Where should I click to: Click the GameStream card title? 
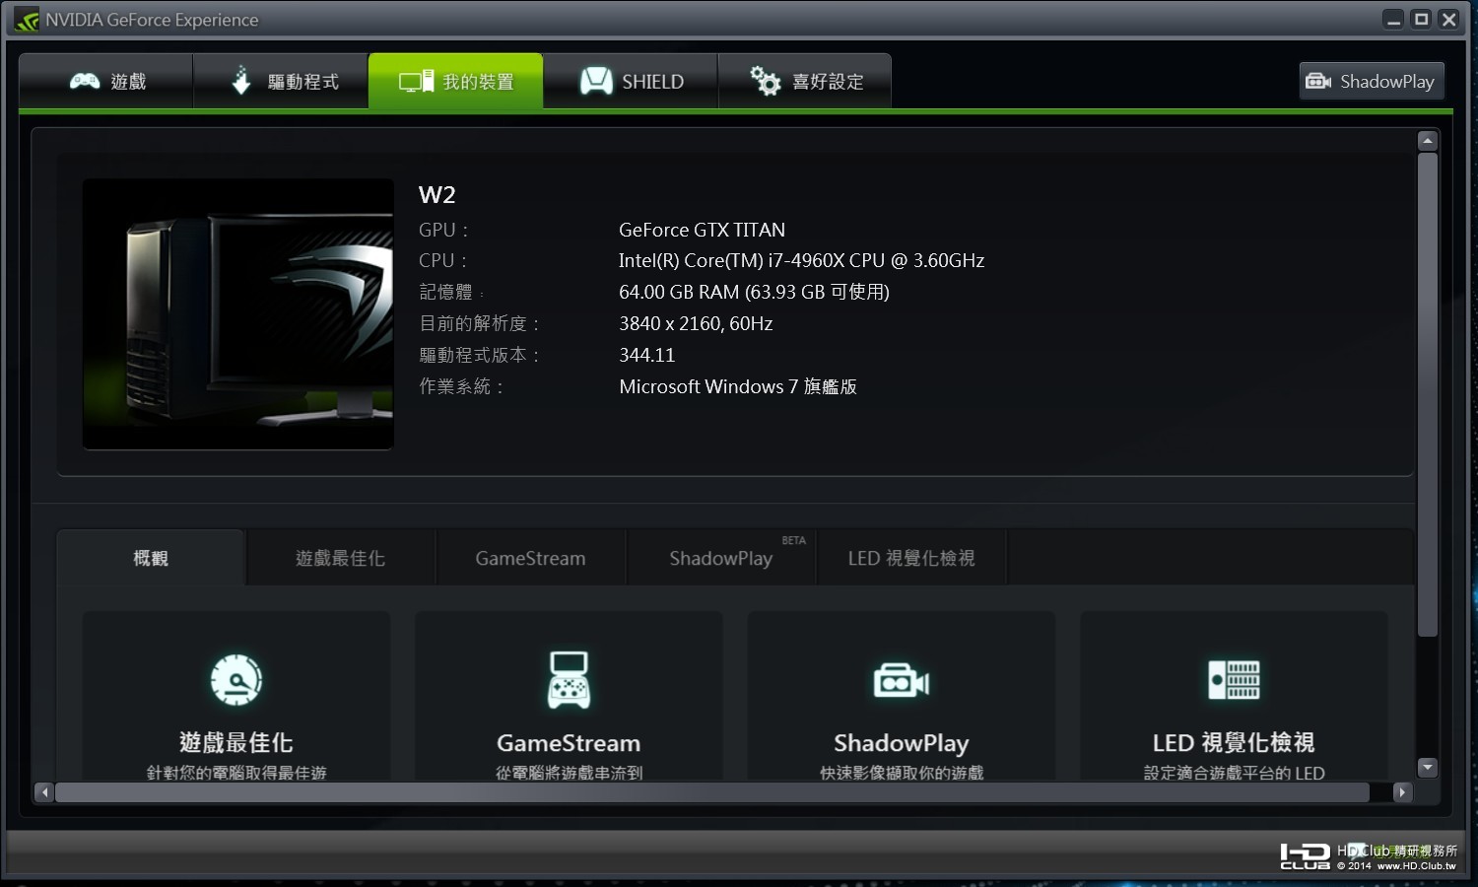click(x=569, y=743)
